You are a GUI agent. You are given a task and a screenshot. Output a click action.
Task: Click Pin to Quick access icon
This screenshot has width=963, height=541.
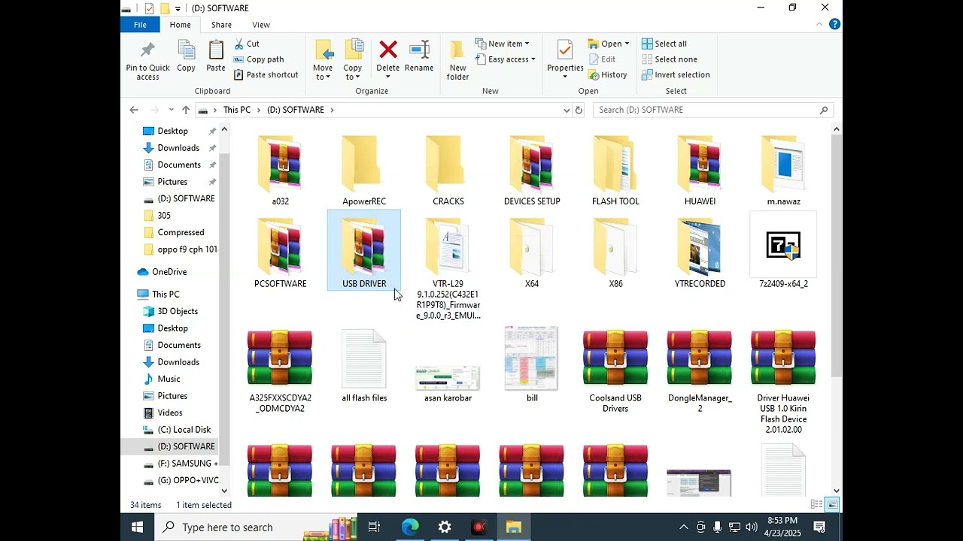[147, 60]
